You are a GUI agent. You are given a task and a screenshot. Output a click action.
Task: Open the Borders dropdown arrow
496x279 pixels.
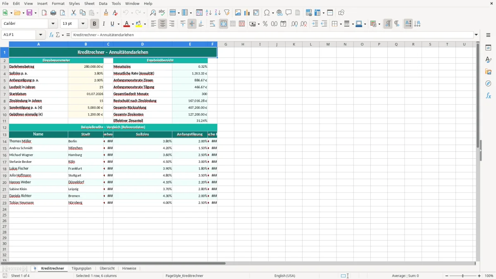(340, 24)
